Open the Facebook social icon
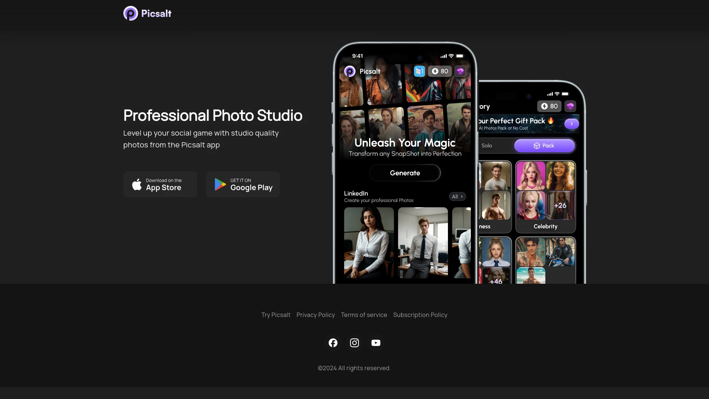The width and height of the screenshot is (709, 399). tap(333, 343)
